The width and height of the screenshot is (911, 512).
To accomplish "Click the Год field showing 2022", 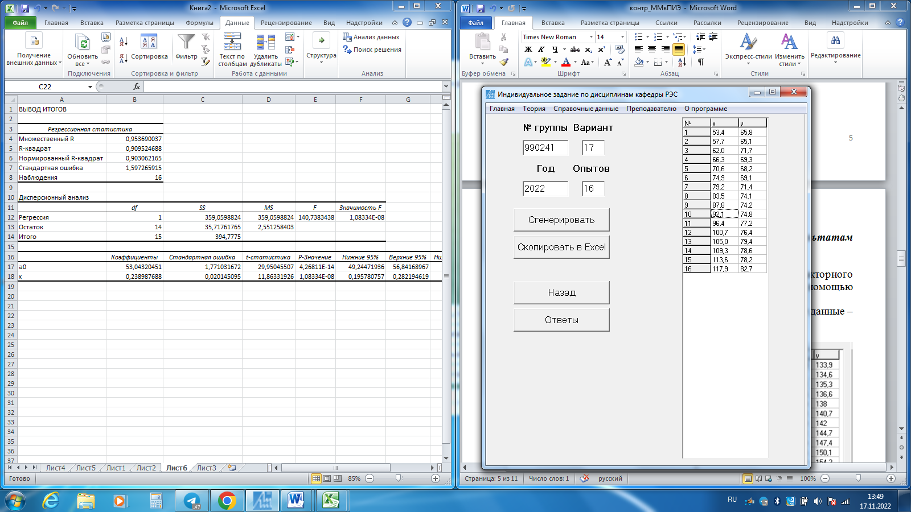I will [x=545, y=188].
